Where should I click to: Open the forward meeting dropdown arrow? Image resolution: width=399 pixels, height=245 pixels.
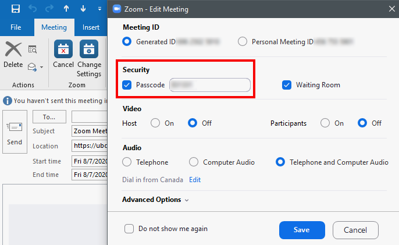[x=42, y=67]
